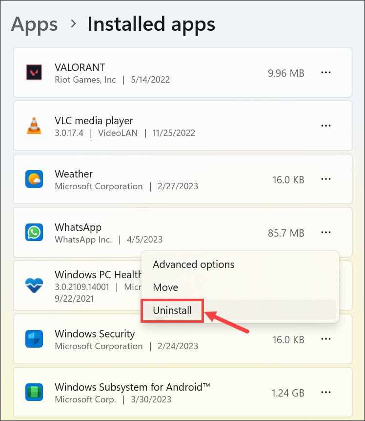Screen dimensions: 365x421
Task: Click the 85.7 MB size value
Action: coord(286,233)
